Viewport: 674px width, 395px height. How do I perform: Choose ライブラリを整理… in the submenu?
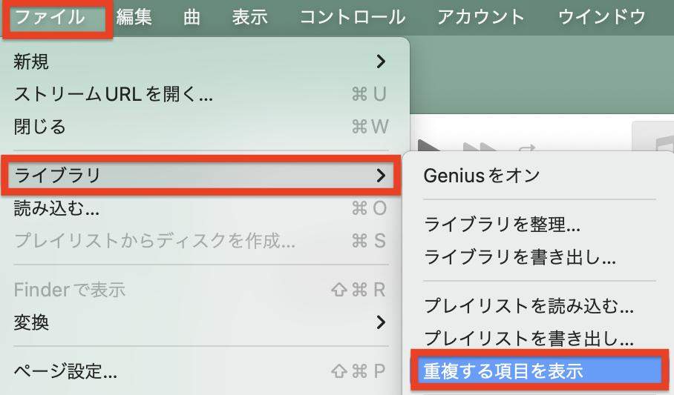502,224
